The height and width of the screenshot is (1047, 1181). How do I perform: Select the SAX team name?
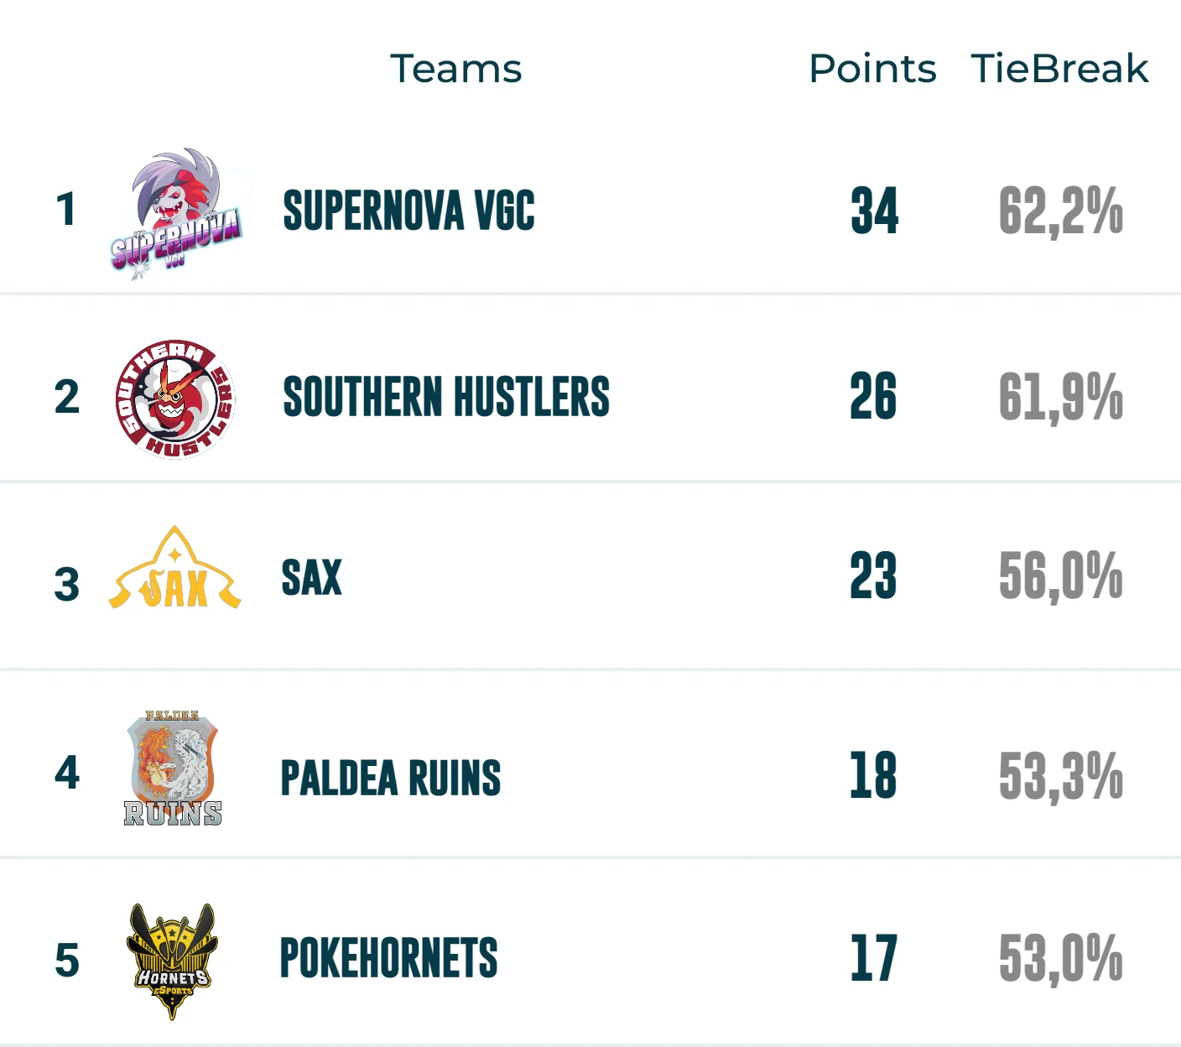311,577
